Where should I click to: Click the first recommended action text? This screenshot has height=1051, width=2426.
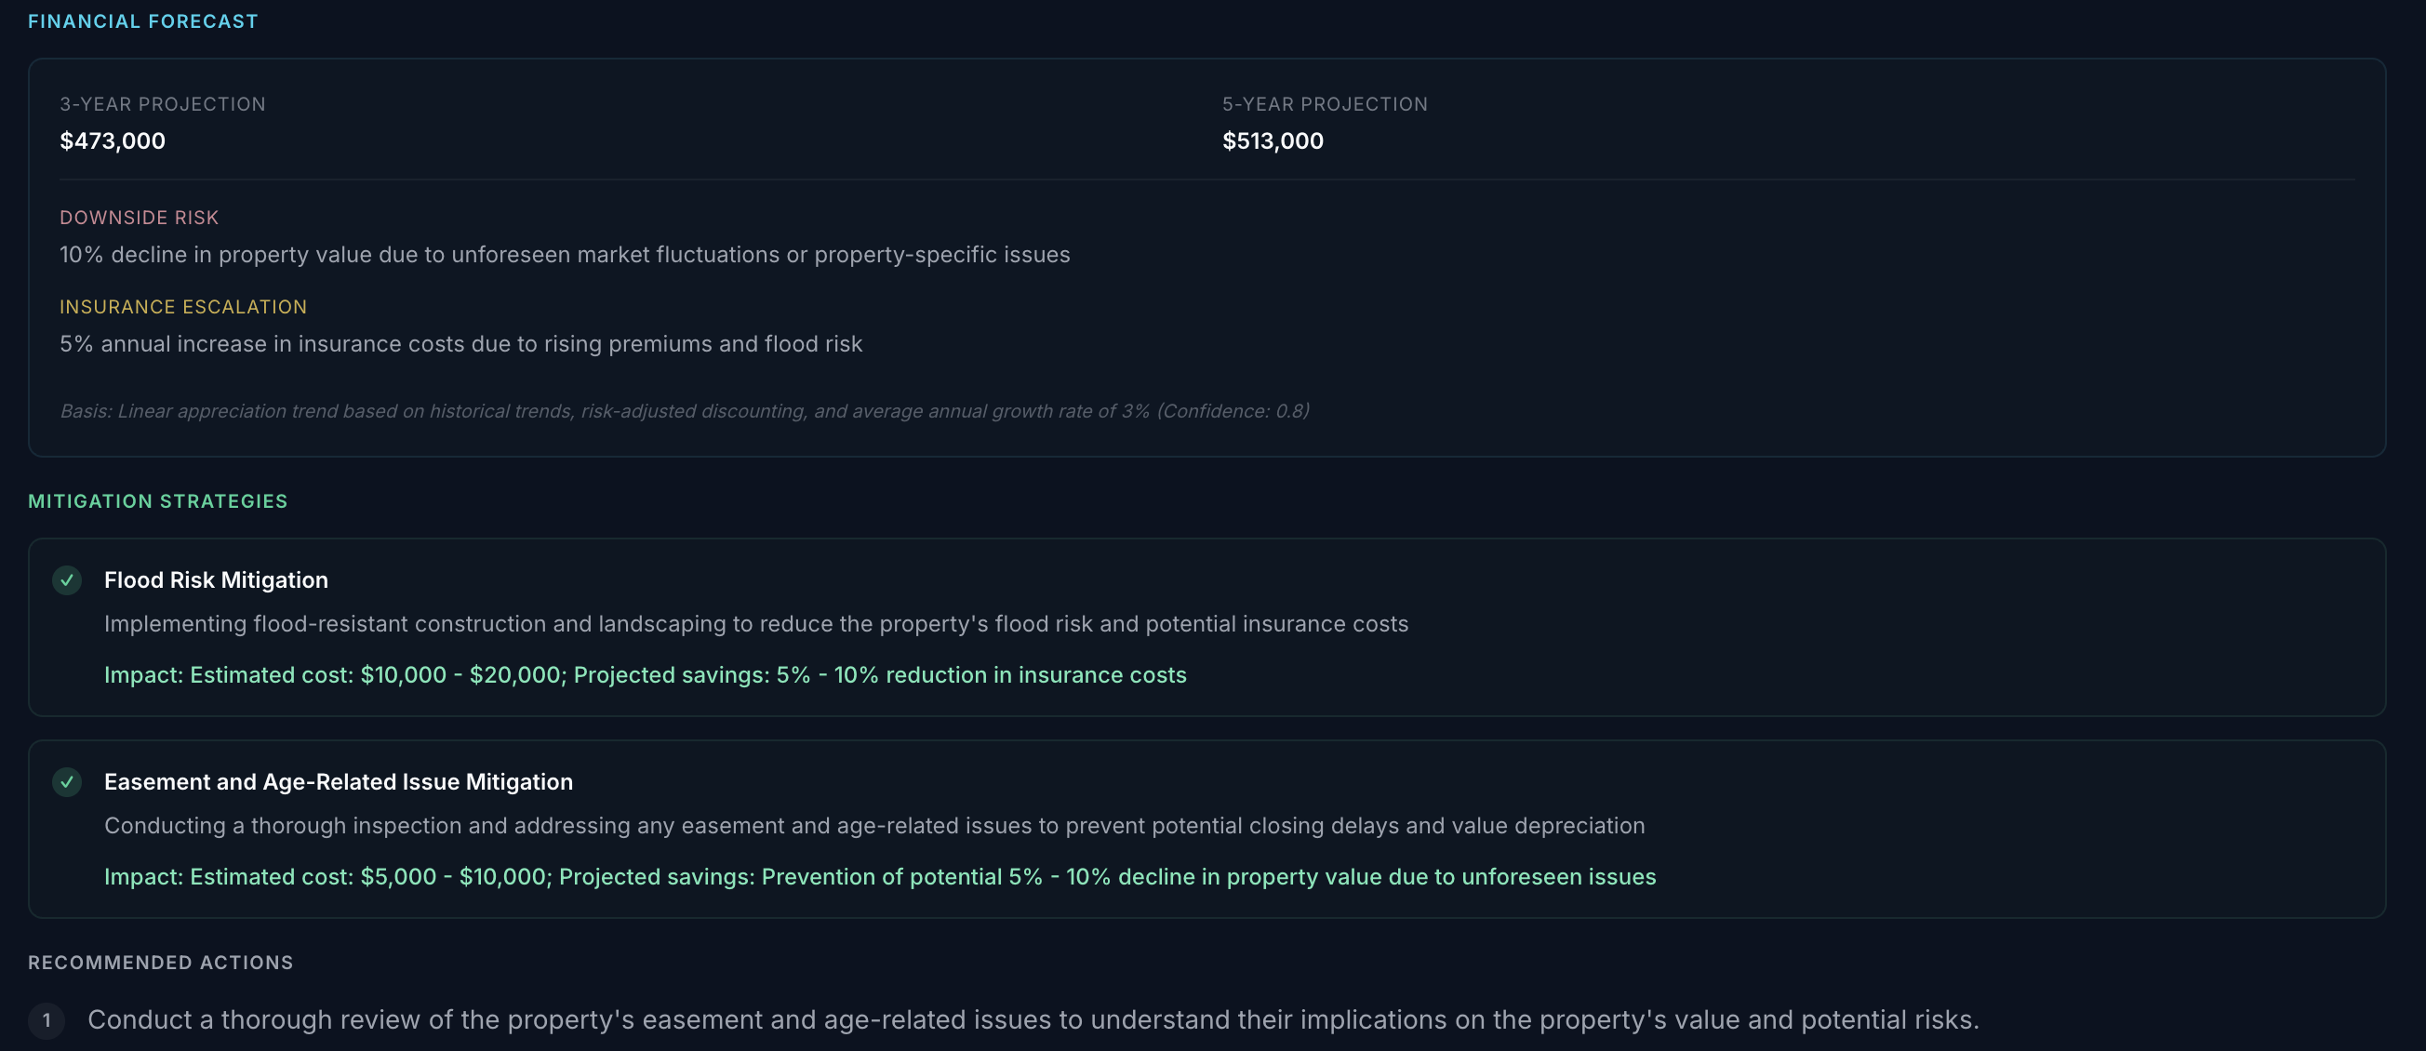coord(1033,1020)
